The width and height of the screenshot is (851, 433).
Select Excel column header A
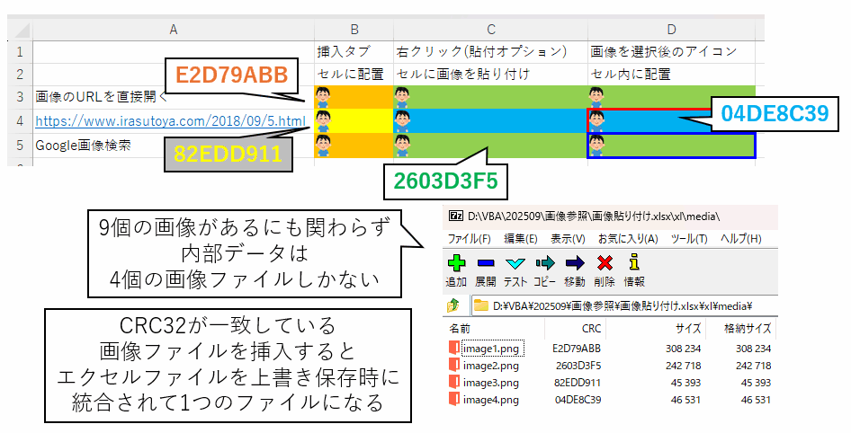tap(173, 30)
